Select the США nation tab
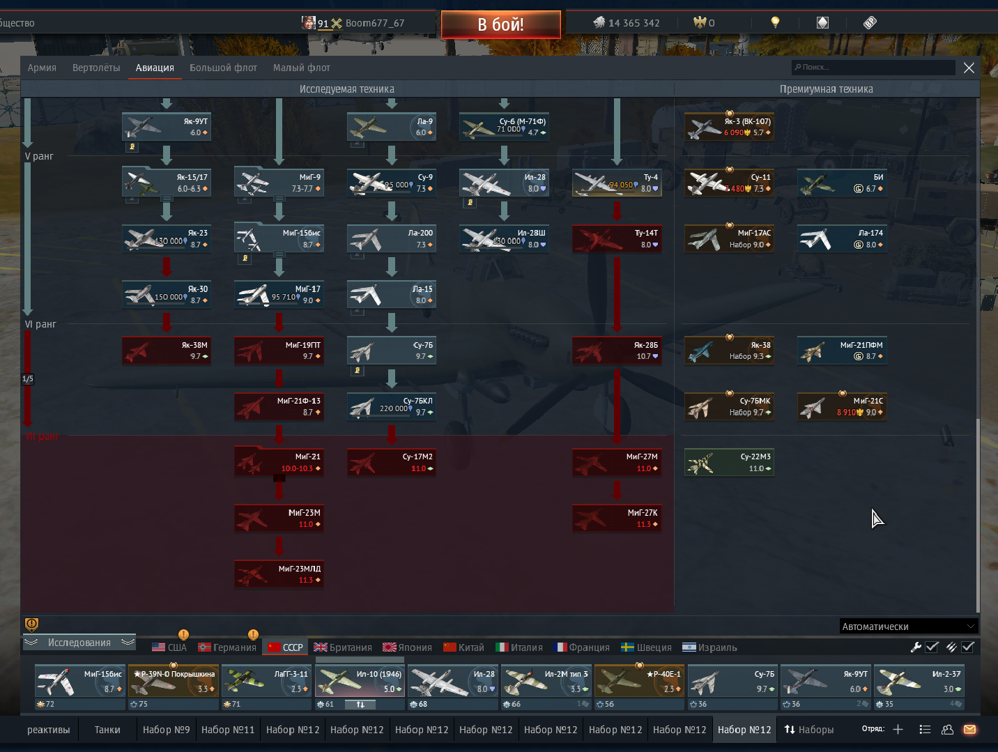This screenshot has height=752, width=998. [169, 647]
